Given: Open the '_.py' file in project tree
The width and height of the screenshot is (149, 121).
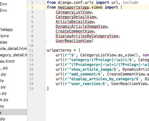Looking at the screenshot, I should [4, 68].
